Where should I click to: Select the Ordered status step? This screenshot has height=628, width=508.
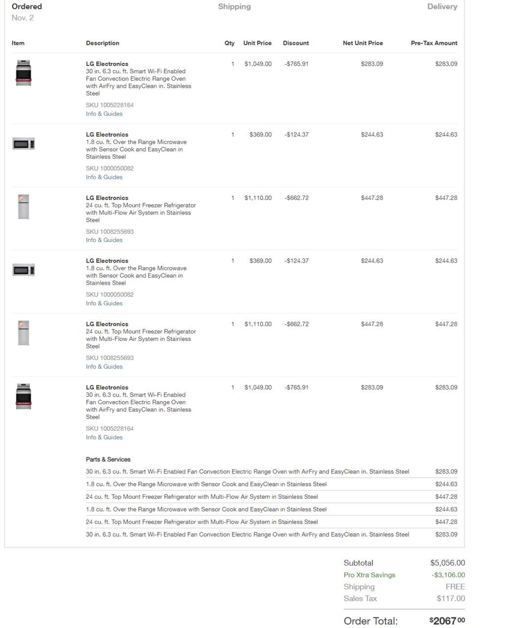pyautogui.click(x=27, y=6)
